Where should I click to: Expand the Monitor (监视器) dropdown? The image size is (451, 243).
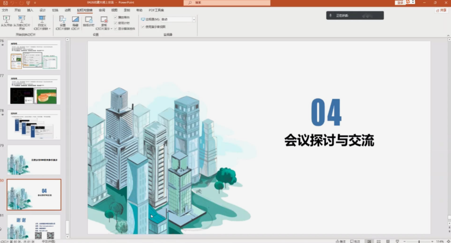(194, 20)
